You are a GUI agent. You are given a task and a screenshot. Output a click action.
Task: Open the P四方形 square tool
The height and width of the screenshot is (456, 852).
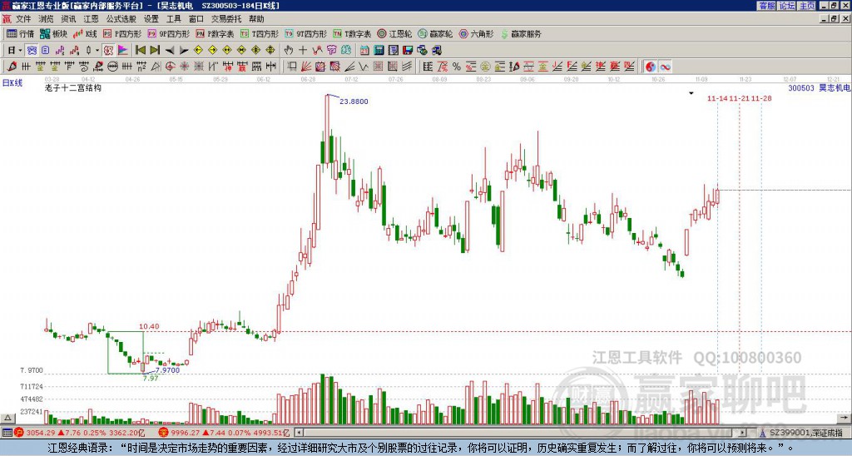(x=122, y=33)
